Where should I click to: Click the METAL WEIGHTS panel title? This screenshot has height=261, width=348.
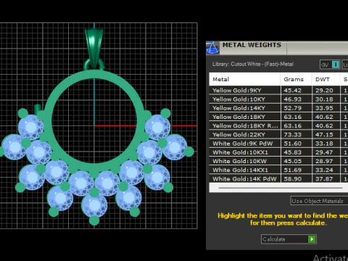[252, 45]
